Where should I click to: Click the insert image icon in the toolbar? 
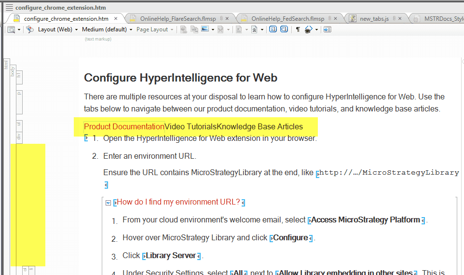[x=205, y=29]
